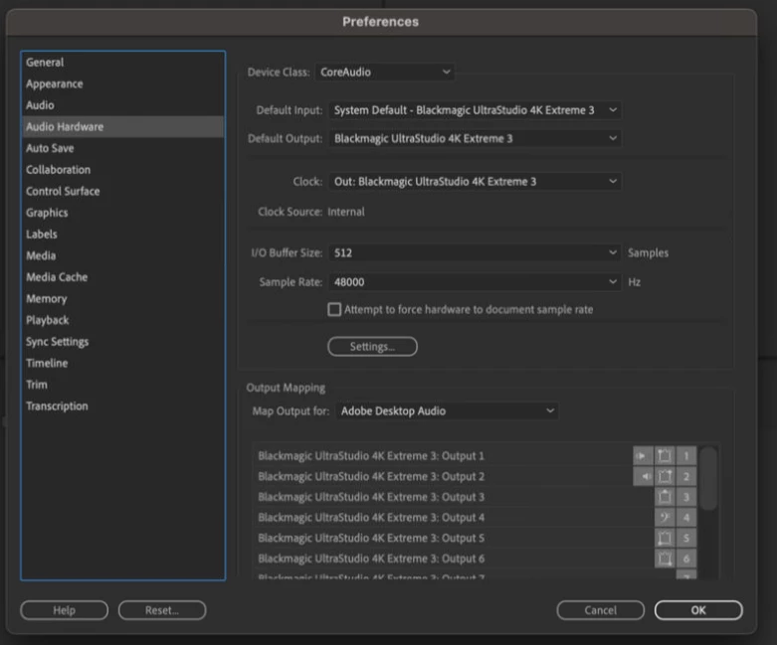Click right-surround icon on Output 6 row
Viewport: 777px width, 645px height.
click(x=665, y=559)
